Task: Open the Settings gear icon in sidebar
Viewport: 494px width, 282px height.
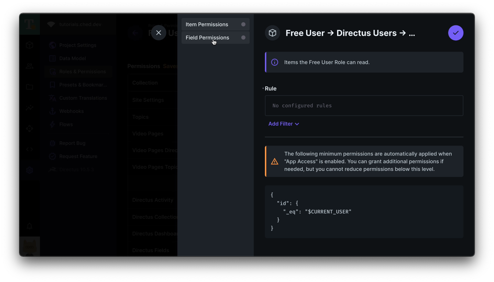Action: (30, 170)
